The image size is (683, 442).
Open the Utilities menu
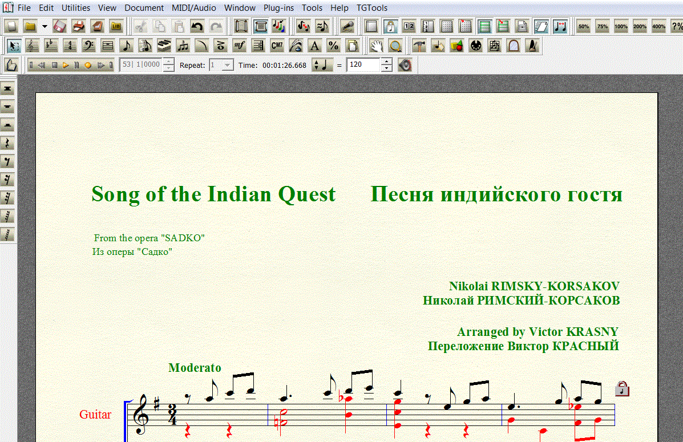(x=76, y=8)
